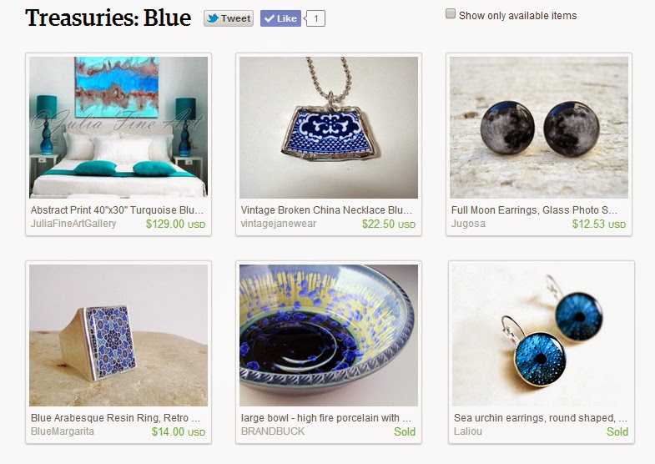Open the sea urchin earrings photo
655x464 pixels.
click(x=542, y=335)
